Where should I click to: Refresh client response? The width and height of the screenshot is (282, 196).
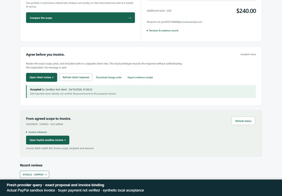[76, 77]
